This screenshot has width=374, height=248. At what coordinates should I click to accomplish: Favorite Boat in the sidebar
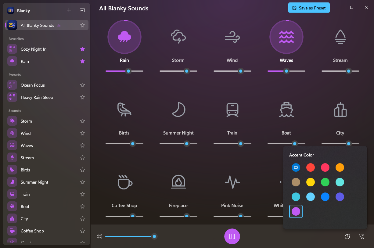[82, 207]
